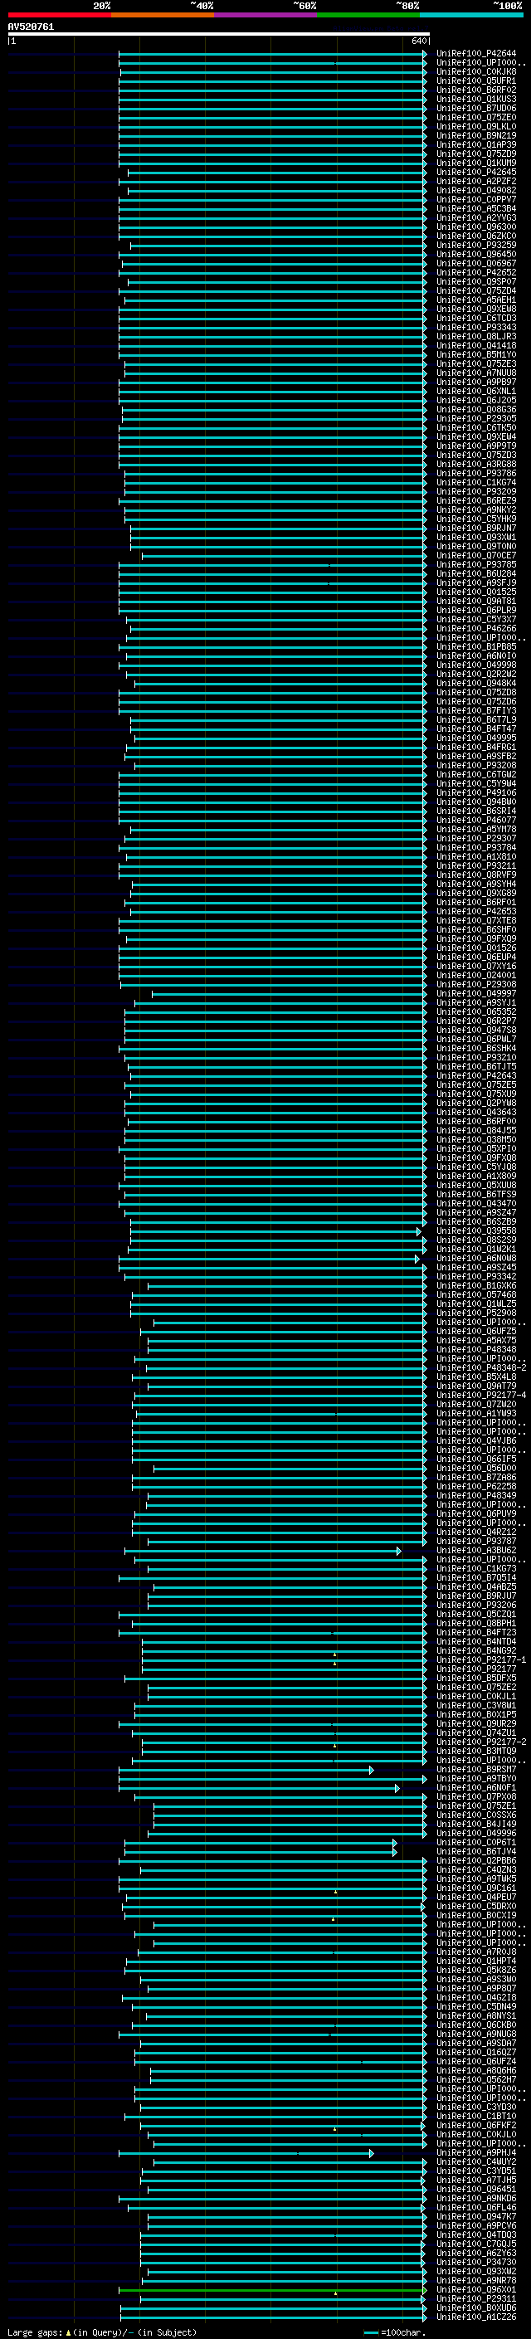Select label UniRef100_Q6ZKC0
The width and height of the screenshot is (531, 2339).
(476, 236)
